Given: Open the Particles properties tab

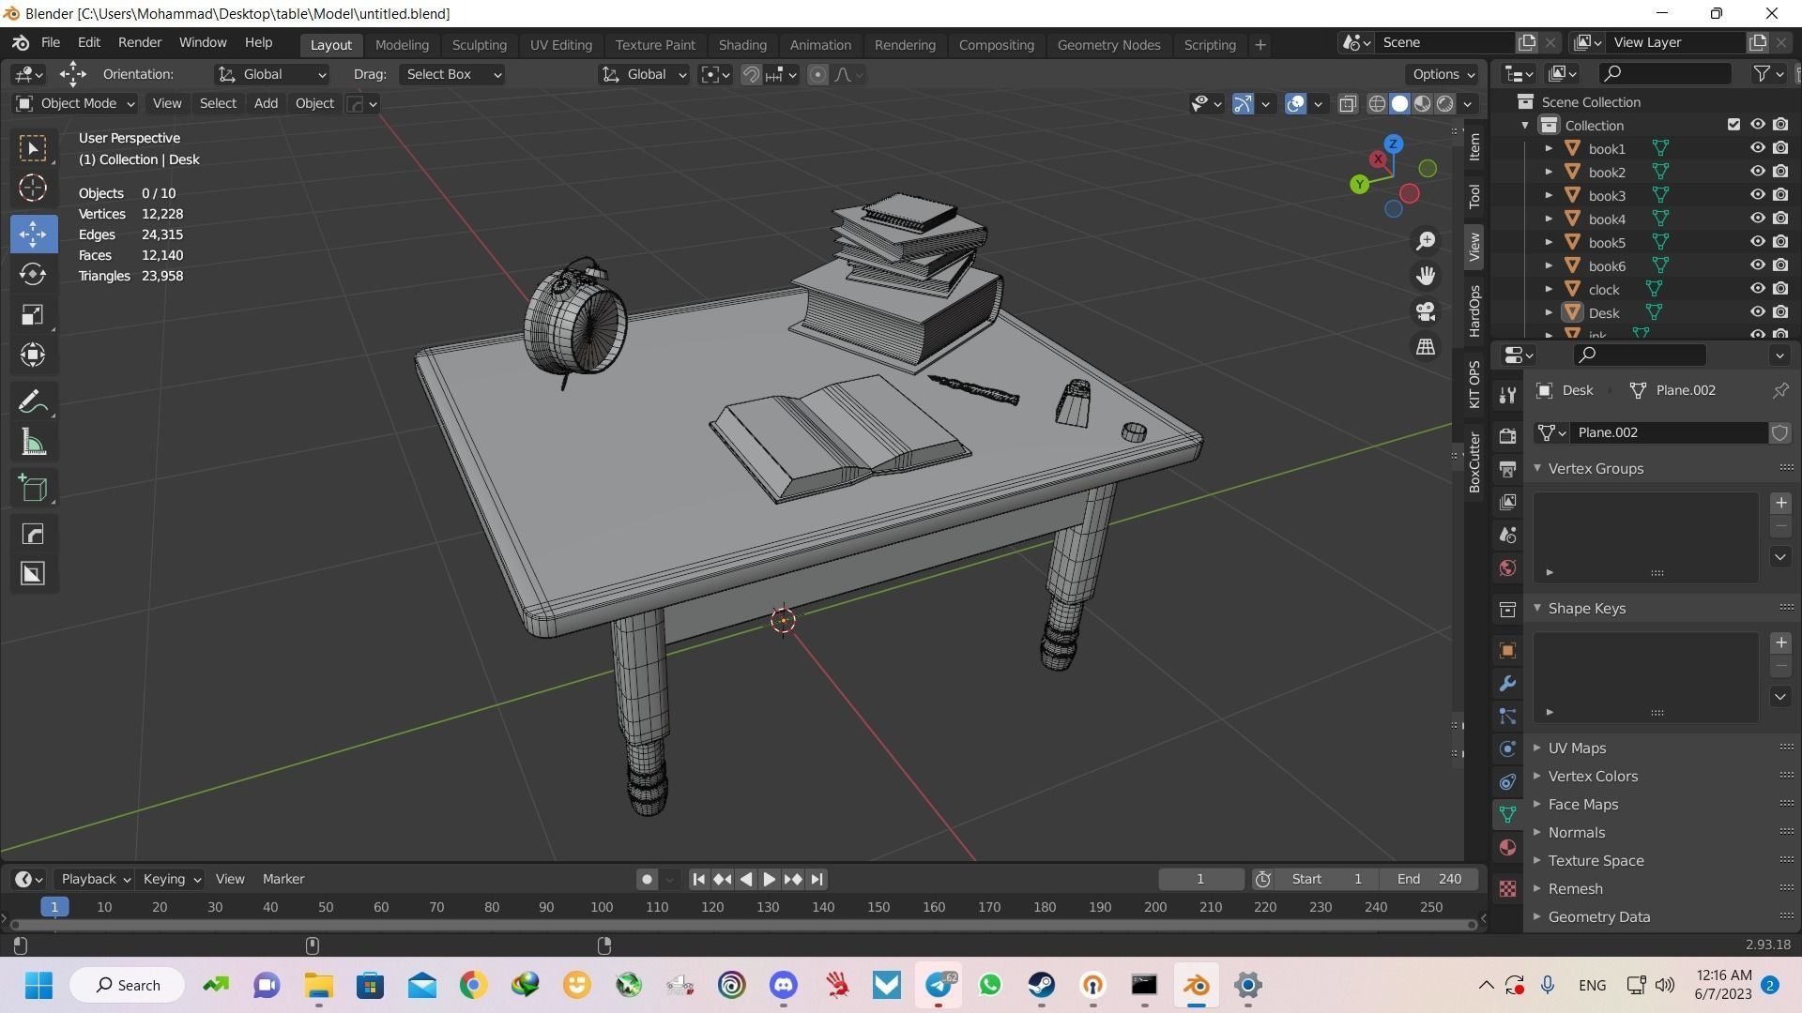Looking at the screenshot, I should 1507,717.
